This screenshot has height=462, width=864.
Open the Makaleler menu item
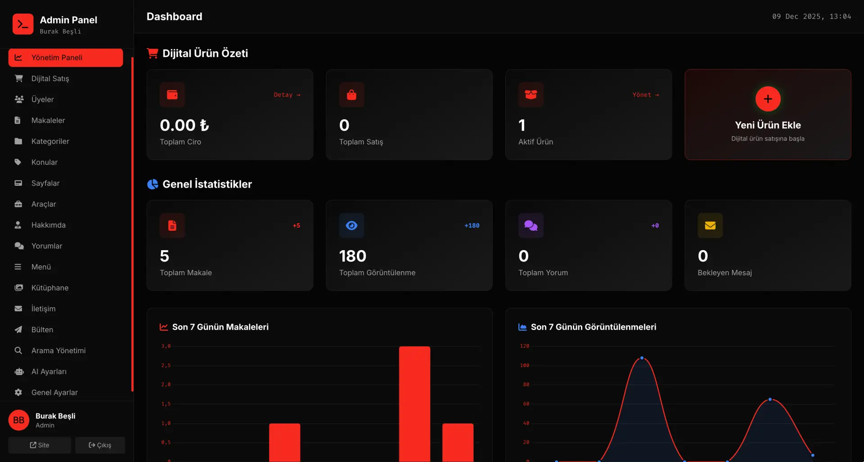[x=48, y=121]
